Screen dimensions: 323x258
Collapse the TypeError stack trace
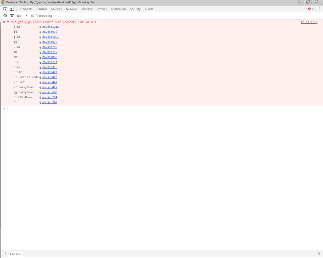point(7,22)
